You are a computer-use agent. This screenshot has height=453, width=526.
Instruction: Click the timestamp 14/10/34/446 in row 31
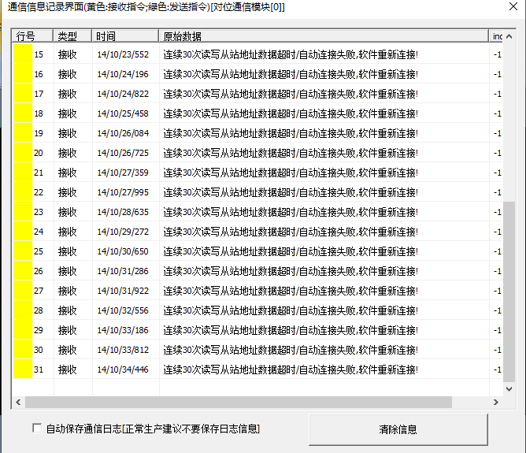point(122,369)
